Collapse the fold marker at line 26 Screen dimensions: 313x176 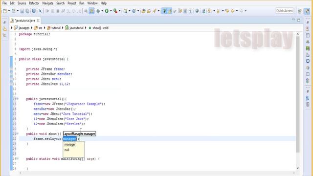tap(18, 158)
